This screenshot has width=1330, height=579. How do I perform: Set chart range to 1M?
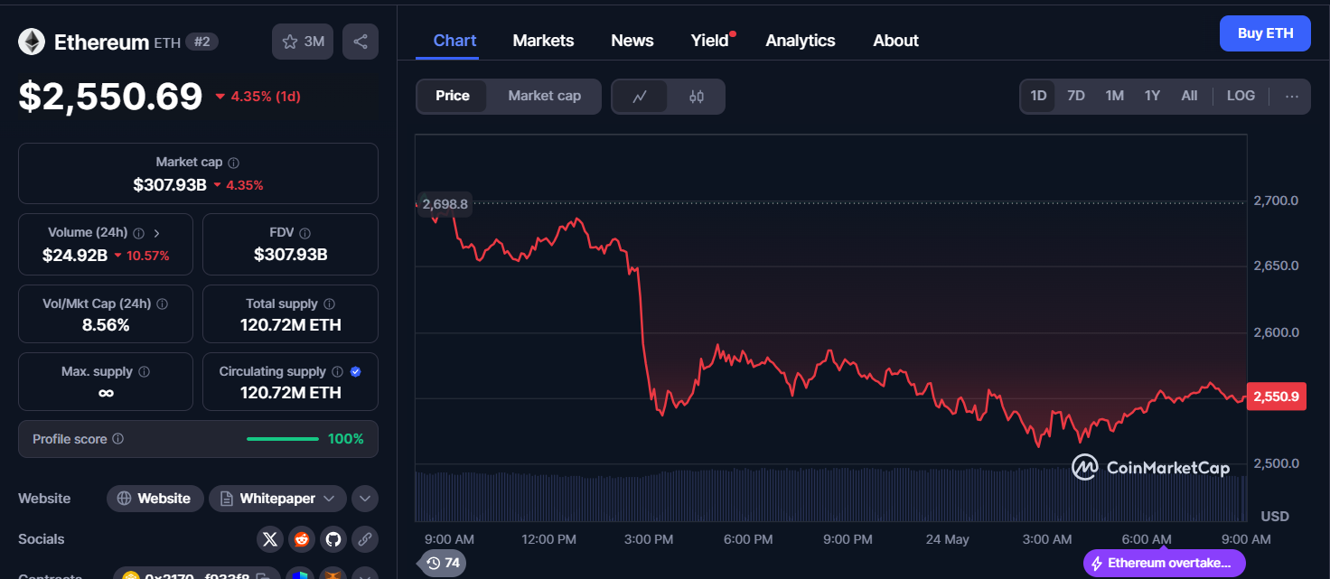[x=1115, y=96]
